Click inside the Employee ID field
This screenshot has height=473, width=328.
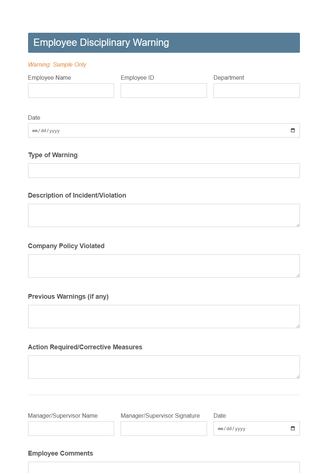point(163,91)
